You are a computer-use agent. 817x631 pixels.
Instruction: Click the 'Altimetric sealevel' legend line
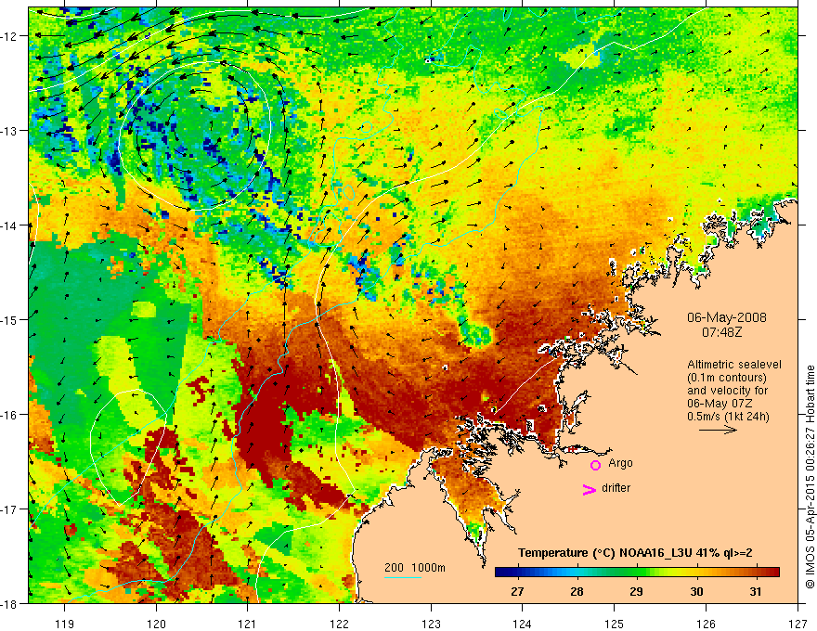[734, 365]
